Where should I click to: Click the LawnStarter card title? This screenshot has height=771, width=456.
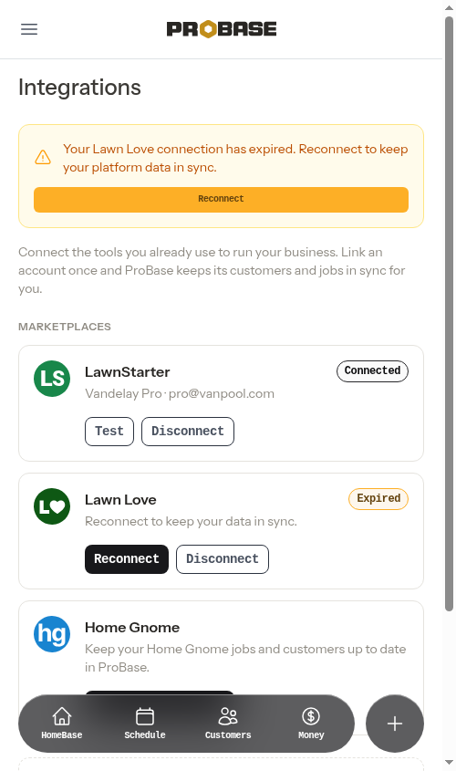(128, 371)
